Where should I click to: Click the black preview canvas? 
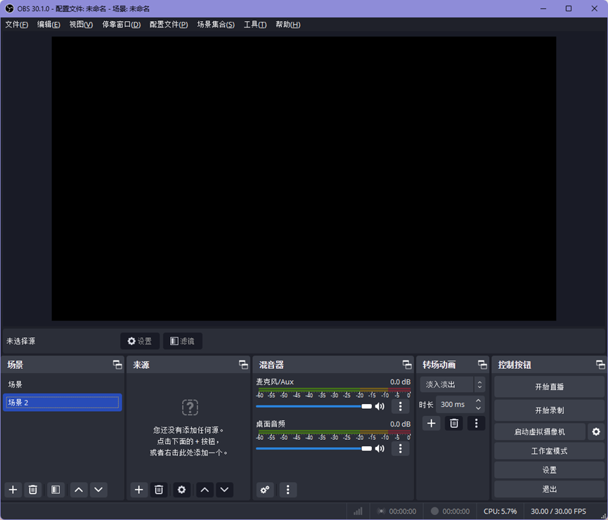tap(304, 178)
